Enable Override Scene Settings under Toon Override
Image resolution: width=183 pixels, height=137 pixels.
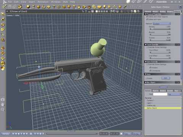(x=147, y=47)
